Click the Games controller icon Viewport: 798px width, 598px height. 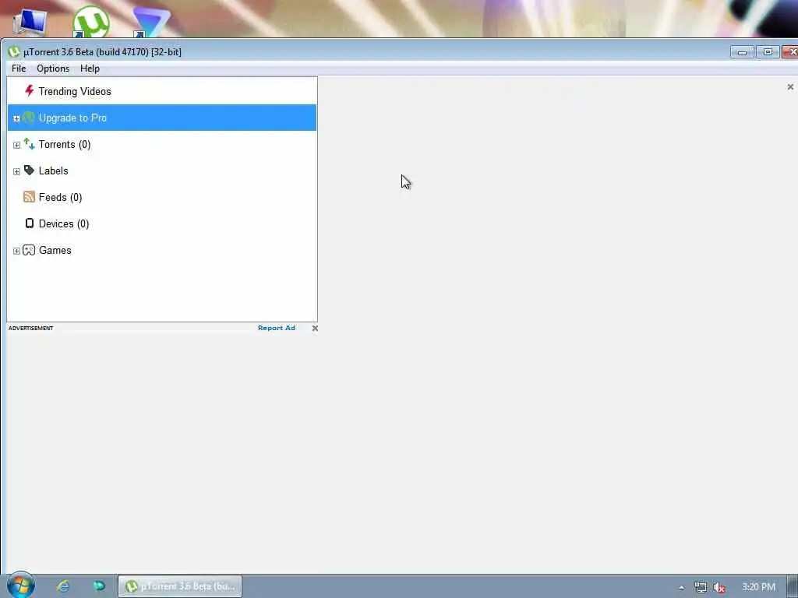tap(29, 250)
